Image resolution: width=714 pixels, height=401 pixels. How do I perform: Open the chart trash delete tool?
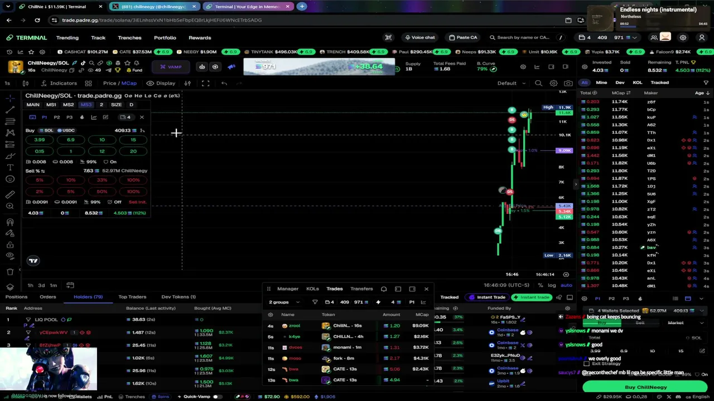coord(10,272)
